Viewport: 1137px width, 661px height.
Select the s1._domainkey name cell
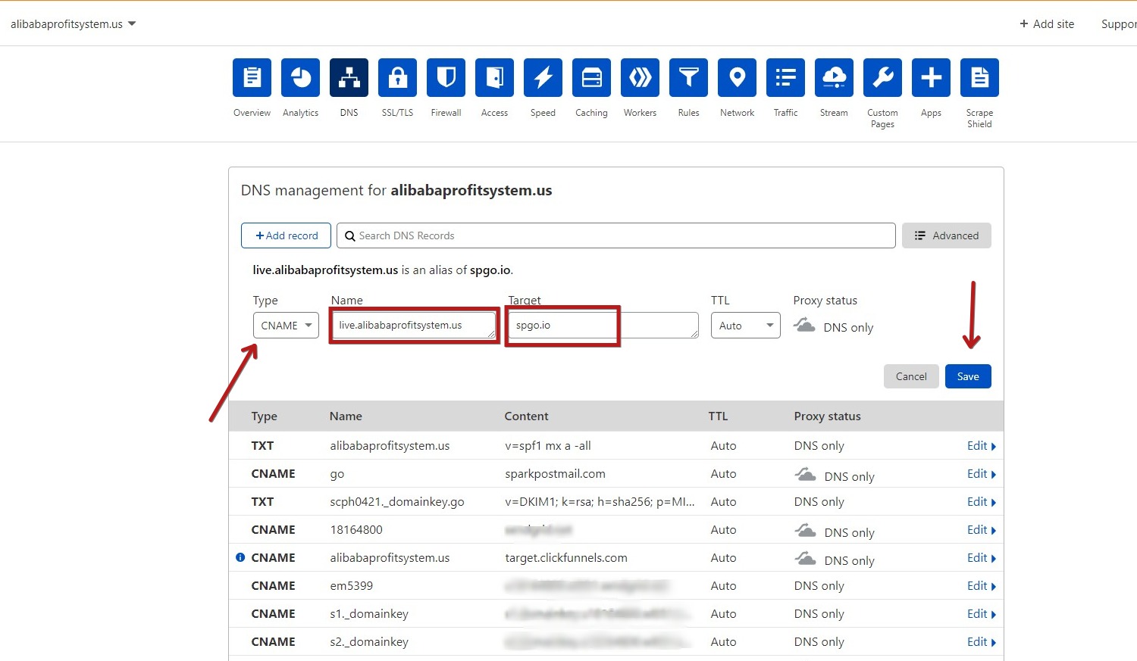(x=369, y=614)
